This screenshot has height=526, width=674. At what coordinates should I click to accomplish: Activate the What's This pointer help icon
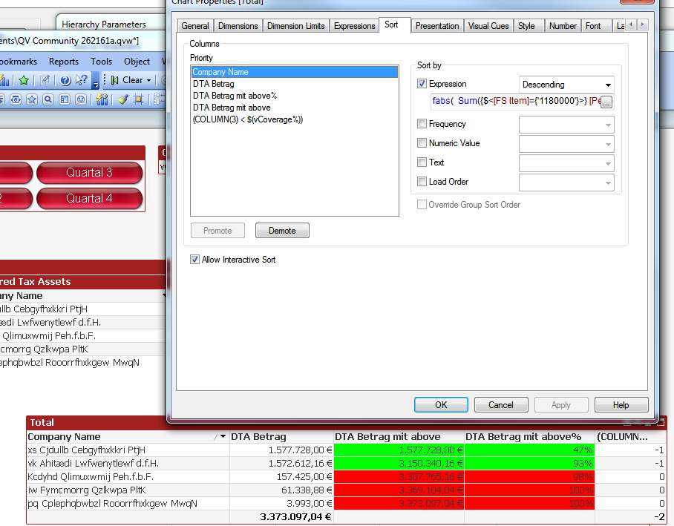[81, 80]
